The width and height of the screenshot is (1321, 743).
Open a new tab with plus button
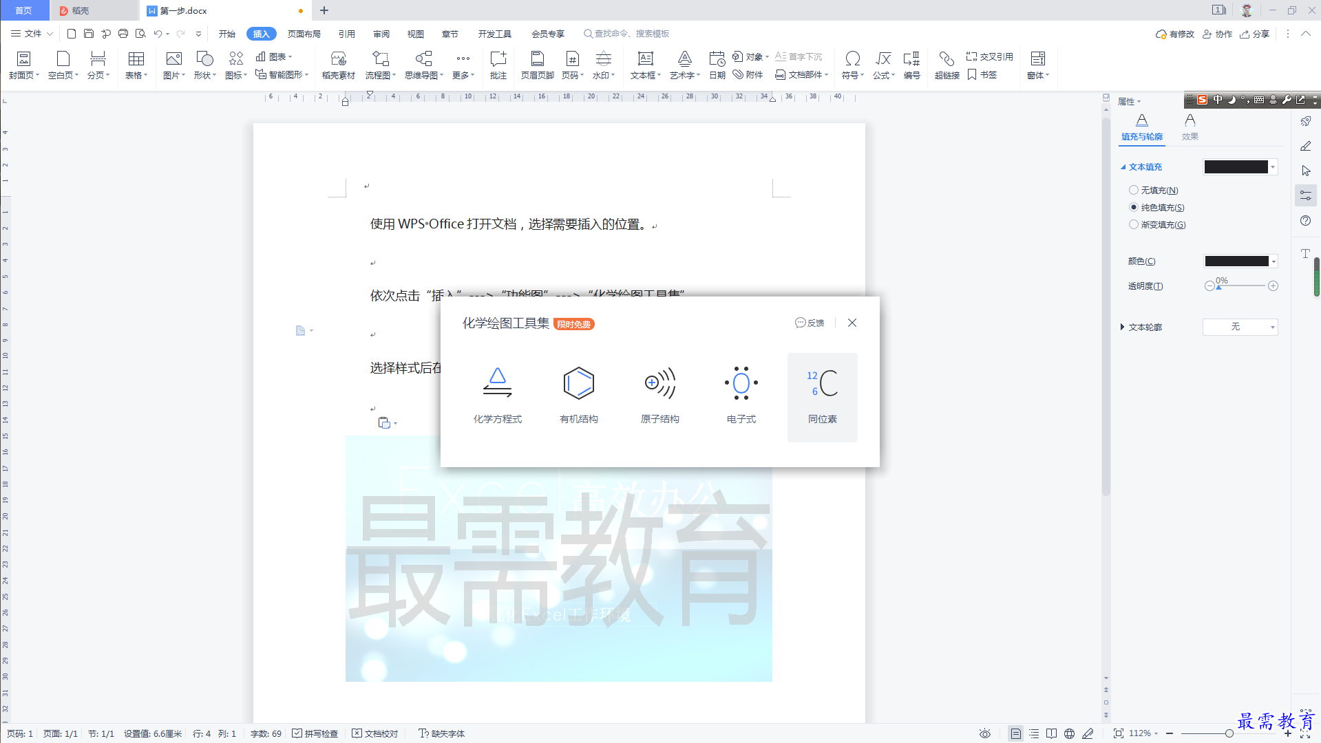click(324, 10)
